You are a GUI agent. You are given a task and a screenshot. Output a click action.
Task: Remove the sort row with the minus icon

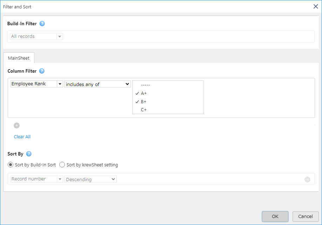[307, 179]
